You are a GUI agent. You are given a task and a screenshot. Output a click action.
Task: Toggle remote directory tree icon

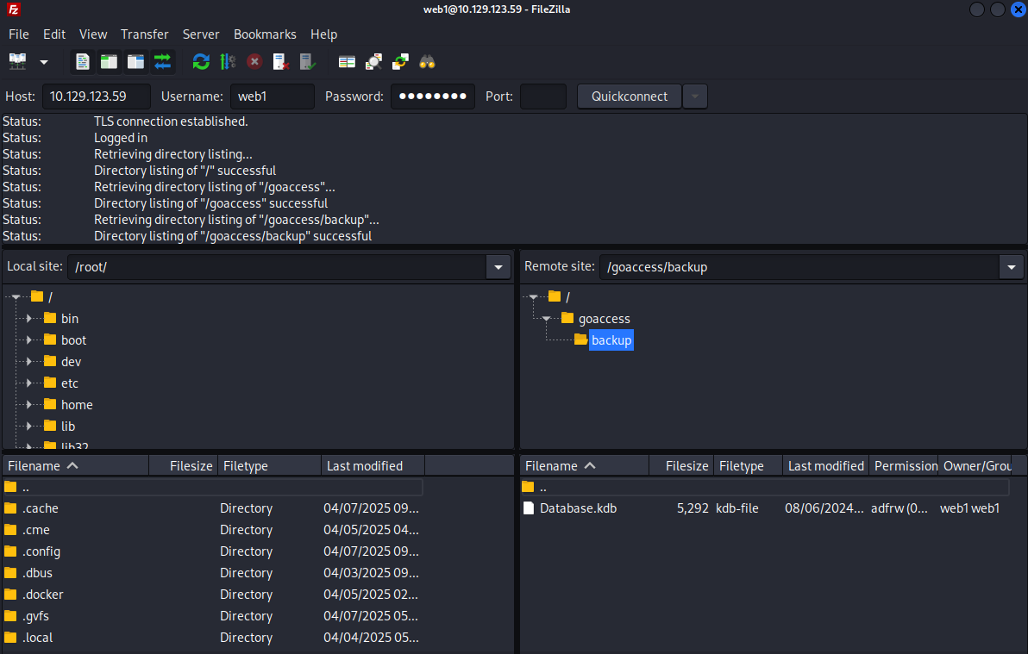pyautogui.click(x=135, y=61)
